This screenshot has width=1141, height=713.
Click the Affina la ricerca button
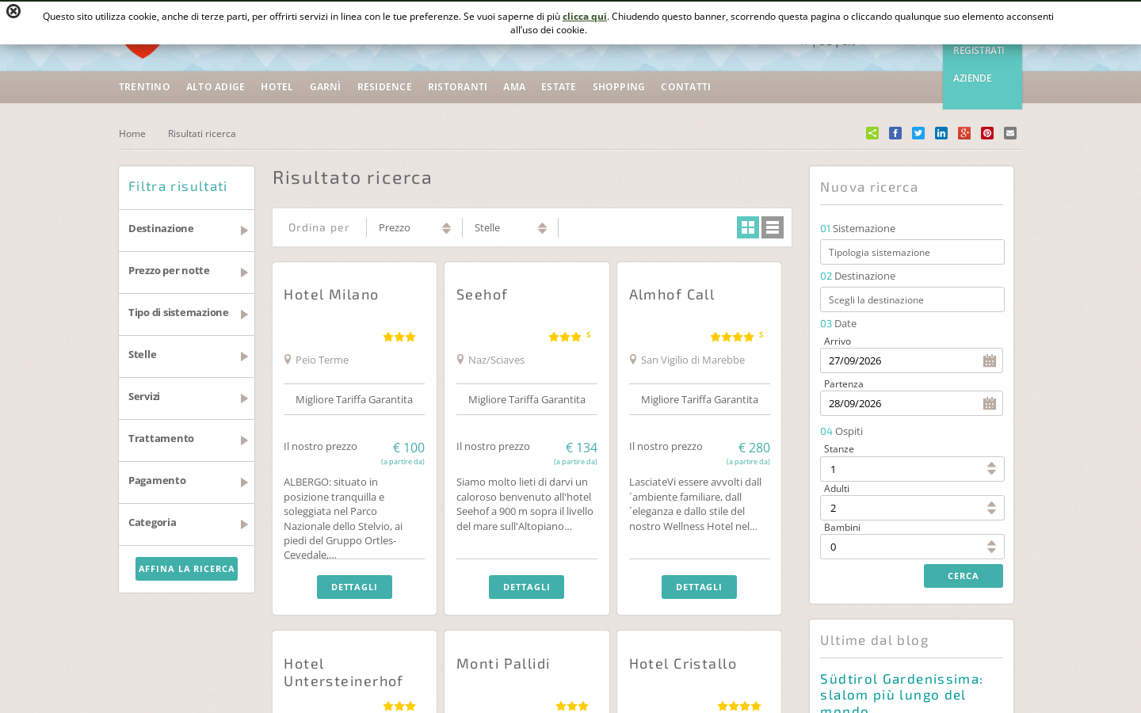(x=186, y=569)
